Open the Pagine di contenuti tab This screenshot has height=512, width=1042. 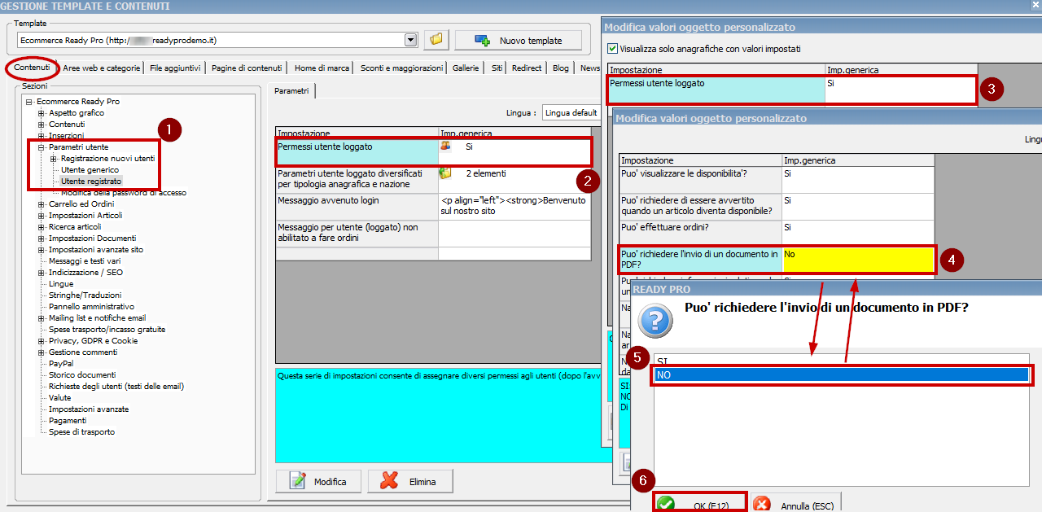pos(247,68)
